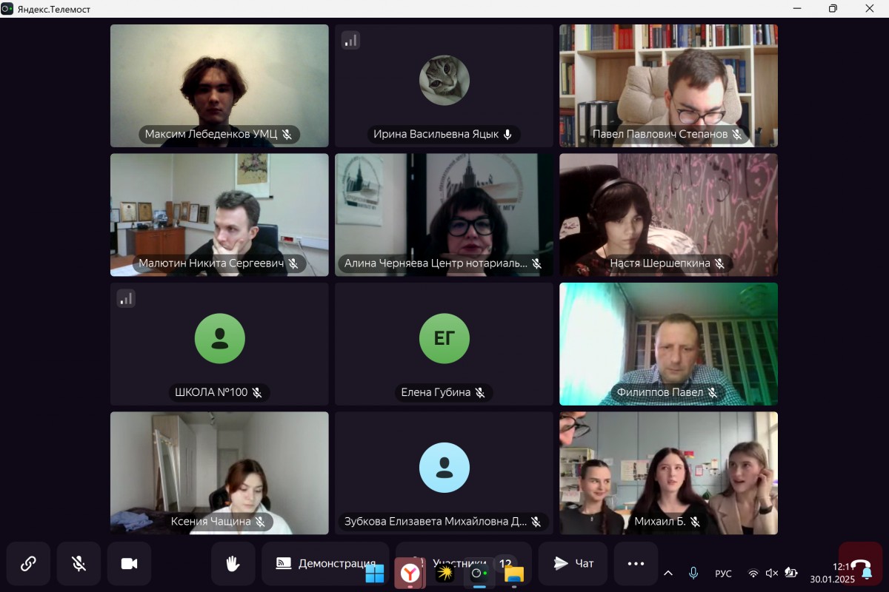Toggle the camera on or off
This screenshot has width=889, height=592.
point(129,564)
